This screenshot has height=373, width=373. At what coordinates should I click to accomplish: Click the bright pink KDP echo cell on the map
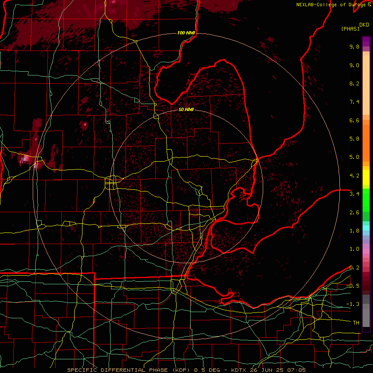tap(25, 159)
